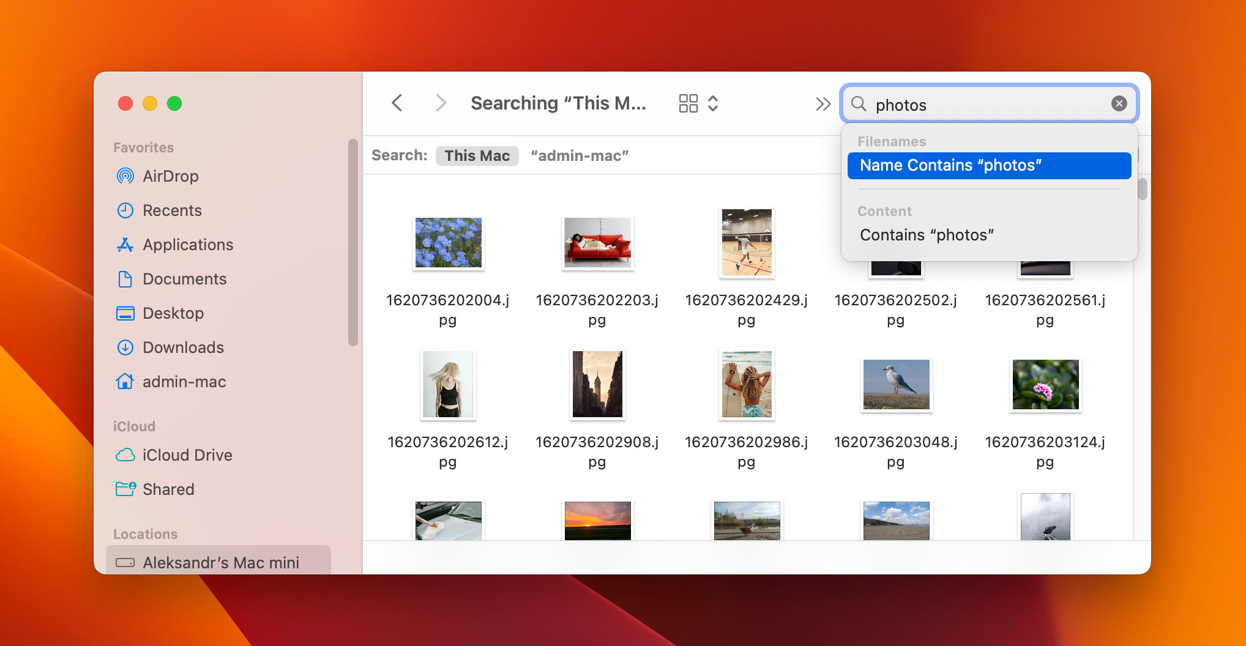The width and height of the screenshot is (1246, 646).
Task: Select the blue flowers thumbnail 1620736202004.jpg
Action: [449, 243]
